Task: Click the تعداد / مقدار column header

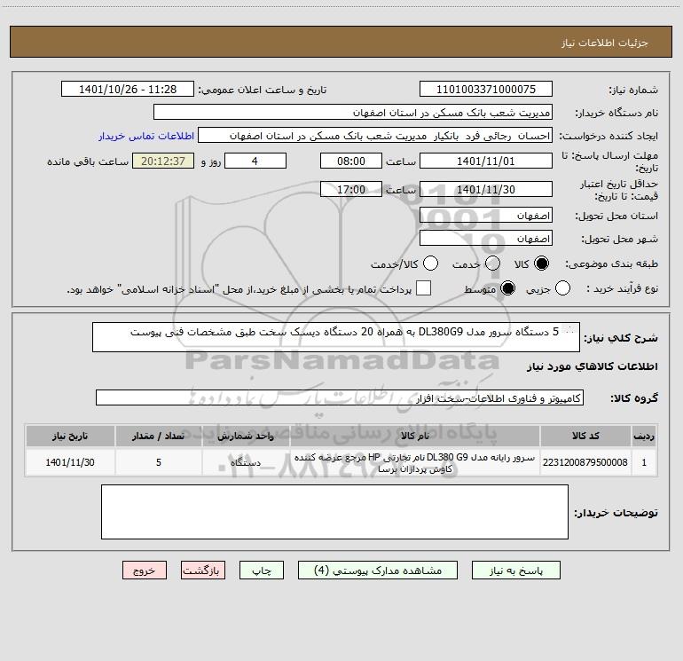Action: coord(159,436)
